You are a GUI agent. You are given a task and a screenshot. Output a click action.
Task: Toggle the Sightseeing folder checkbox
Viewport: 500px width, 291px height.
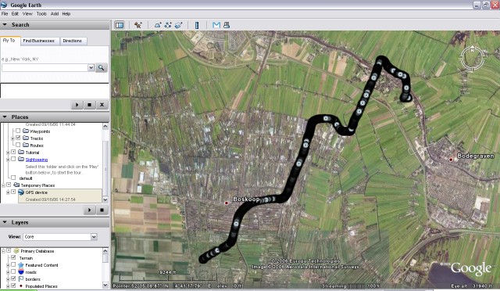(x=13, y=159)
